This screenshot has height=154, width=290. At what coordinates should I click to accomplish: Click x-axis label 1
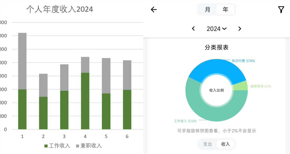[22, 137]
